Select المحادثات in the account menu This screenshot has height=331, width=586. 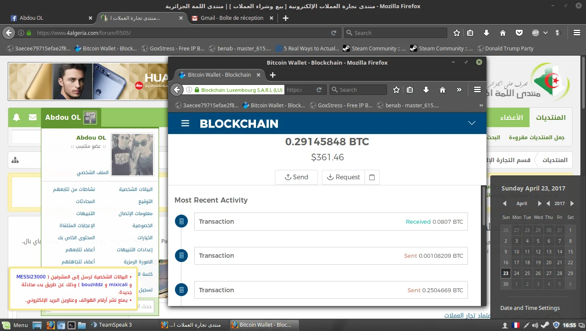click(x=85, y=201)
